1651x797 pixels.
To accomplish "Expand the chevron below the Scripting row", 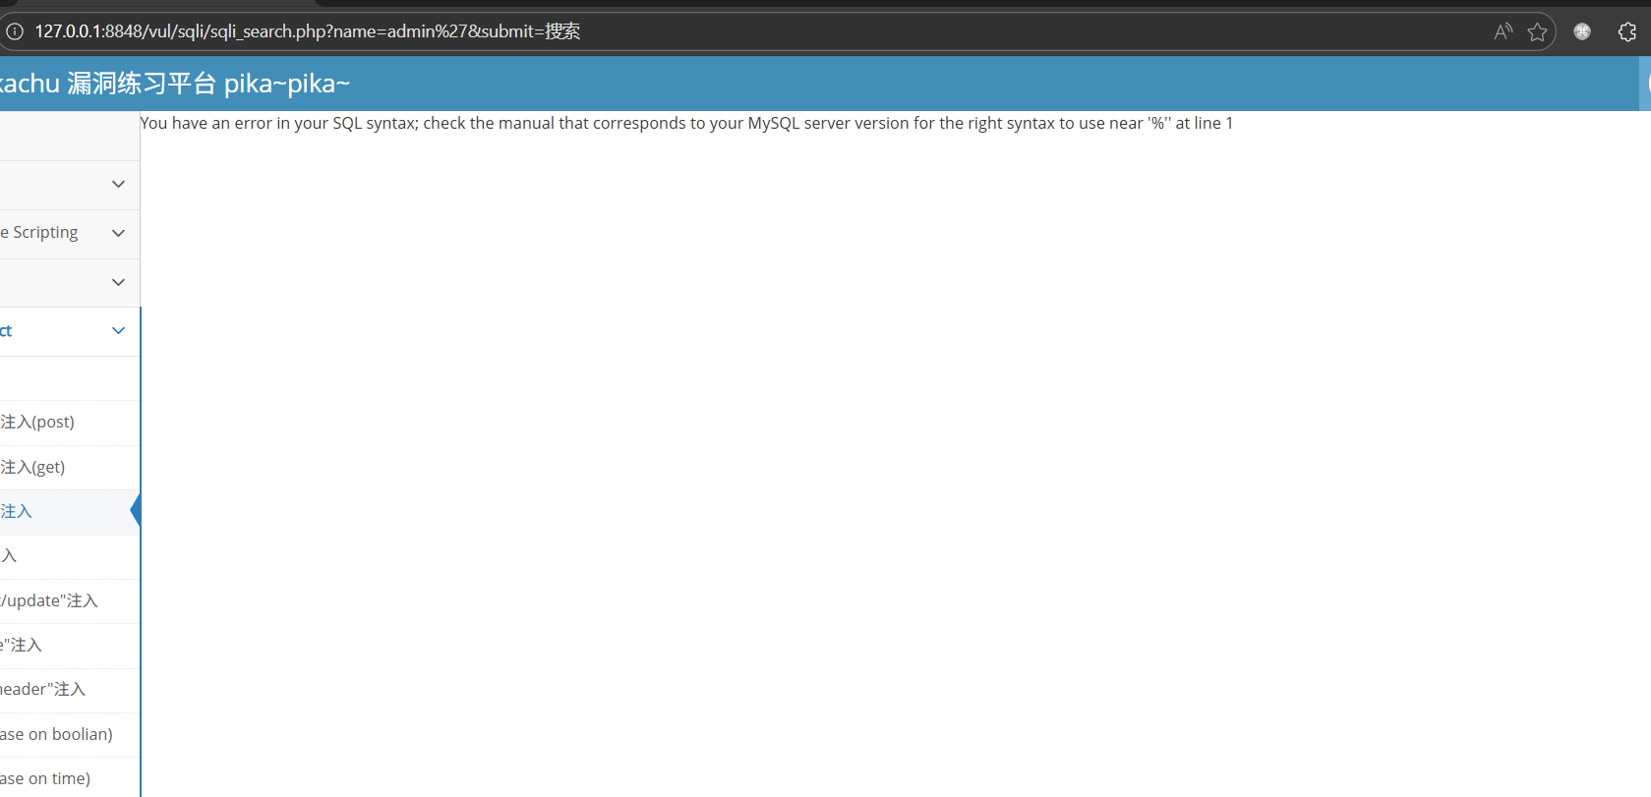I will point(118,282).
